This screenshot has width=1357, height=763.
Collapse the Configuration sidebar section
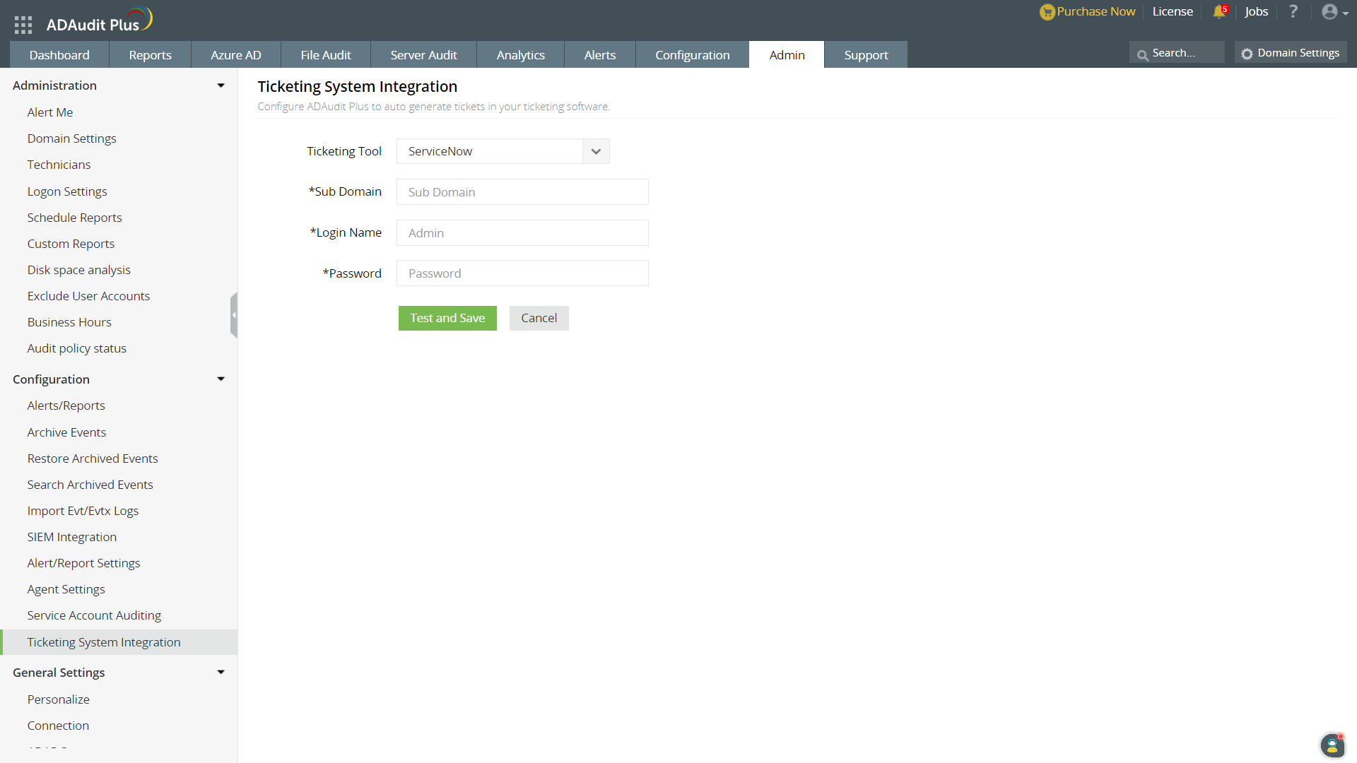click(221, 379)
